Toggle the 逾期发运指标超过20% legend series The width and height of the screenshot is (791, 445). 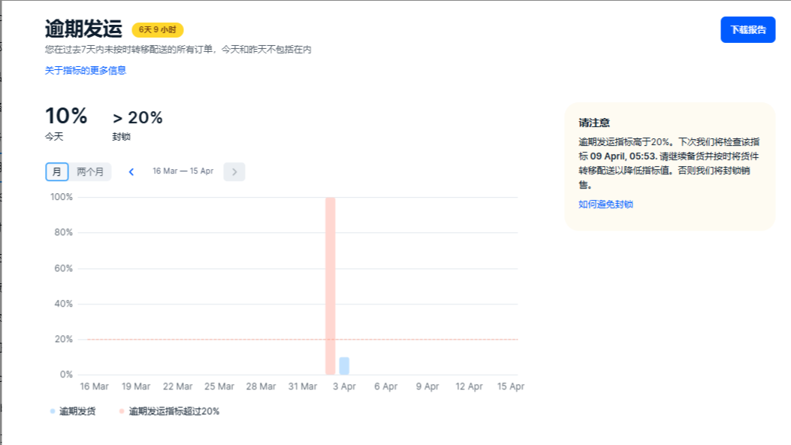(174, 411)
